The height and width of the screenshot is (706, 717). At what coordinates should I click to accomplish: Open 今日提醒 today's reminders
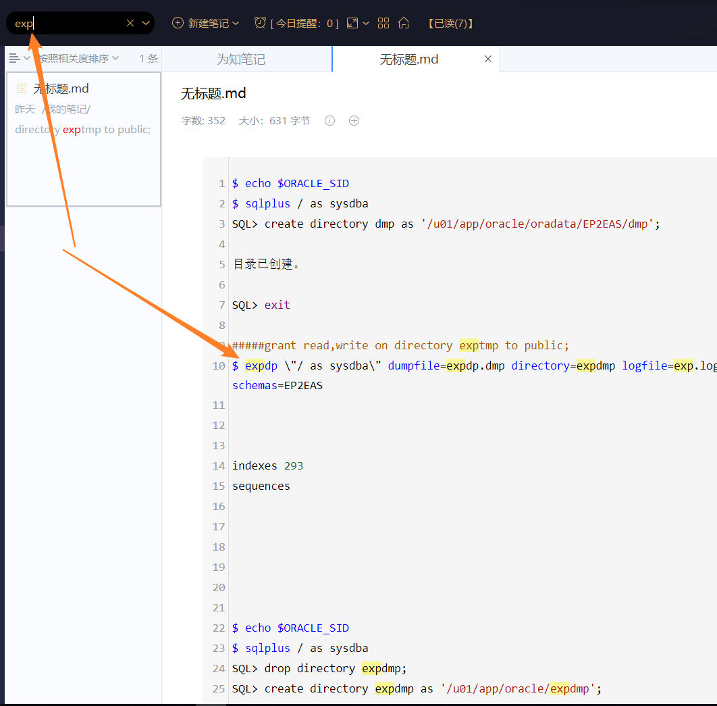point(304,24)
